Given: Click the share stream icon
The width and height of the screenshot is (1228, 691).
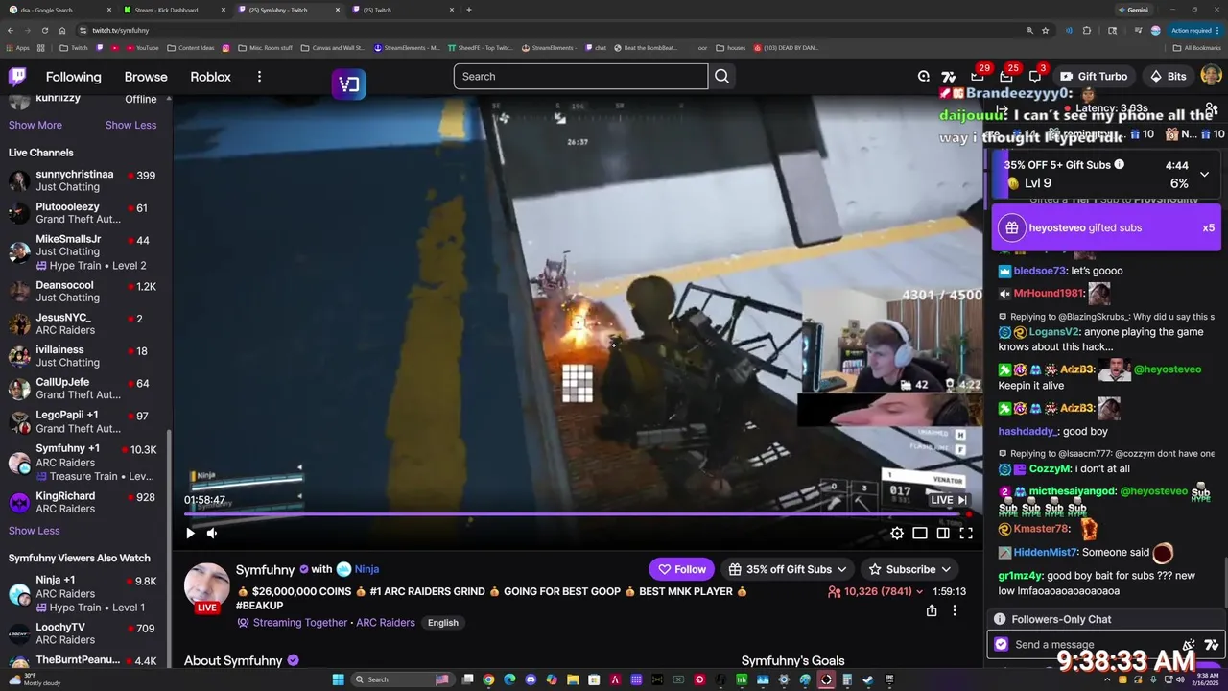Looking at the screenshot, I should point(932,610).
